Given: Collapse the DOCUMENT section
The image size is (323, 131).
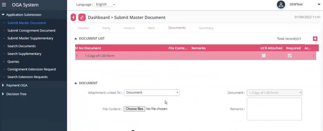Looking at the screenshot, I should [76, 83].
